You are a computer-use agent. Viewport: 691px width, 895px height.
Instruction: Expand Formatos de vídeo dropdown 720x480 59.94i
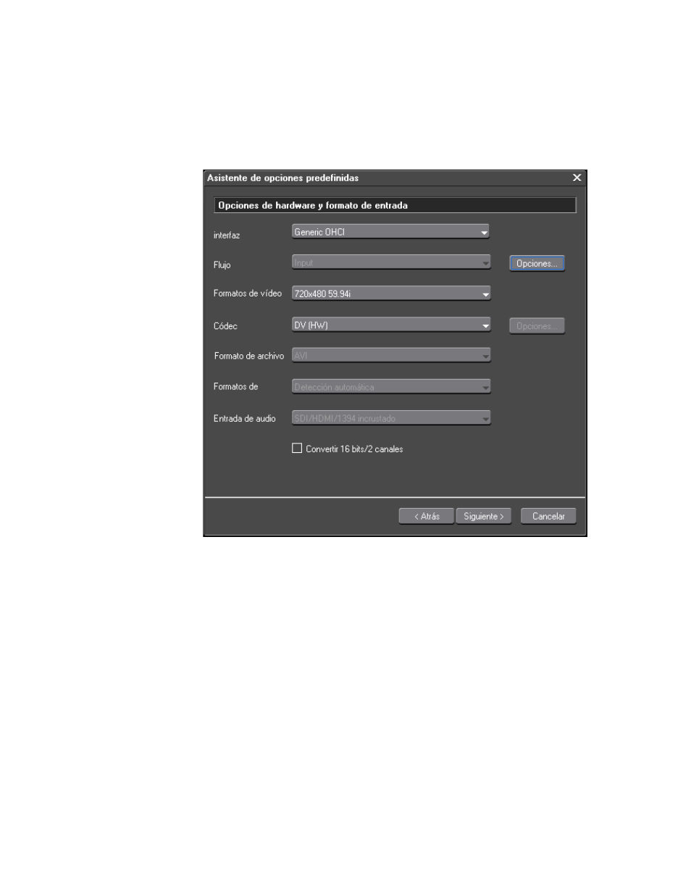coord(391,294)
